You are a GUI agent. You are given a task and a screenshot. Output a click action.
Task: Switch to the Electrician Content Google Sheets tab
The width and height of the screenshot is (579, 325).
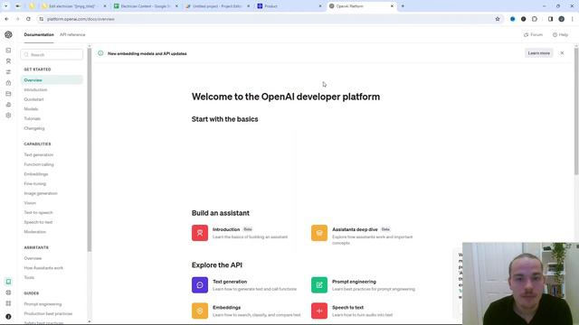coord(146,6)
